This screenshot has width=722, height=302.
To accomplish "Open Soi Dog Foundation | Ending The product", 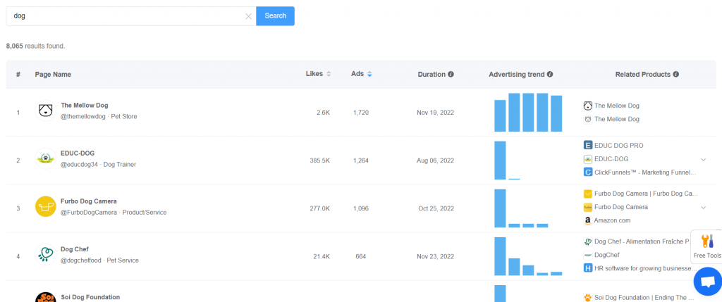I will pos(639,297).
